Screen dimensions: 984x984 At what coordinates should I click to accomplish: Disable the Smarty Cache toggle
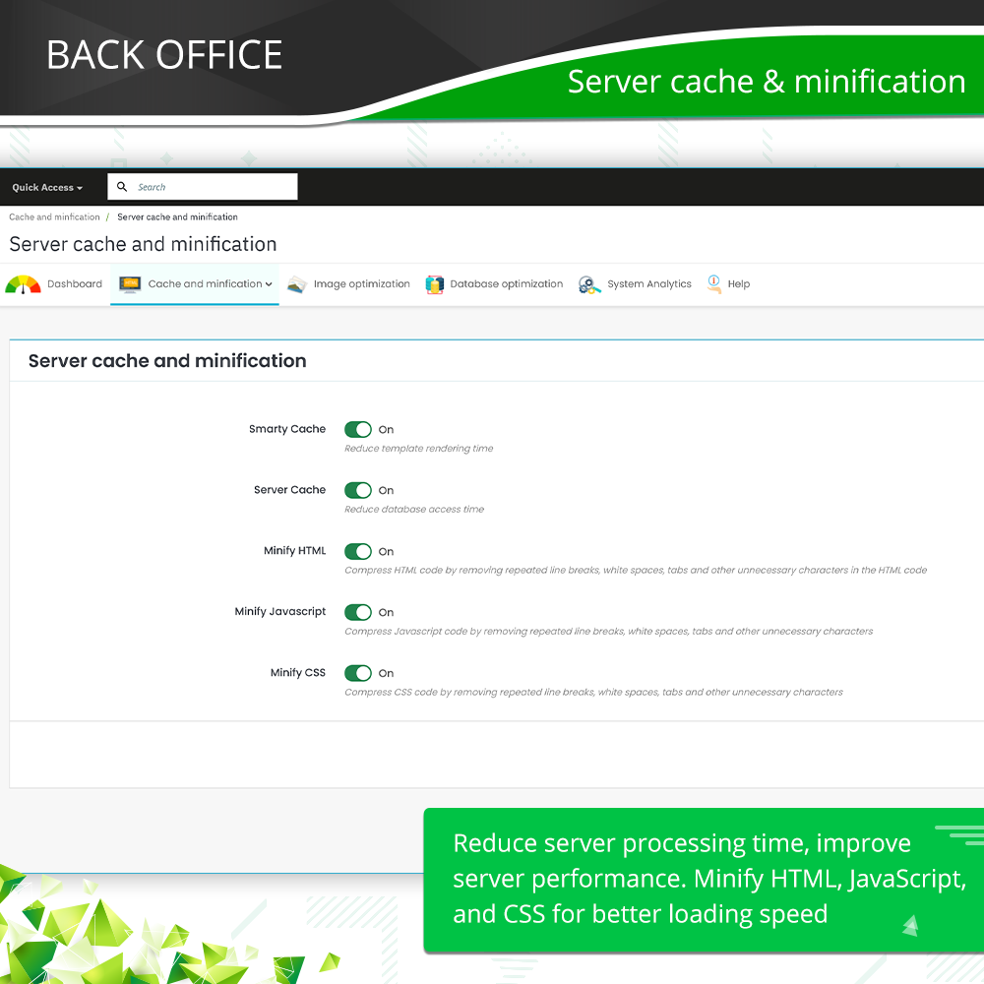(x=358, y=429)
